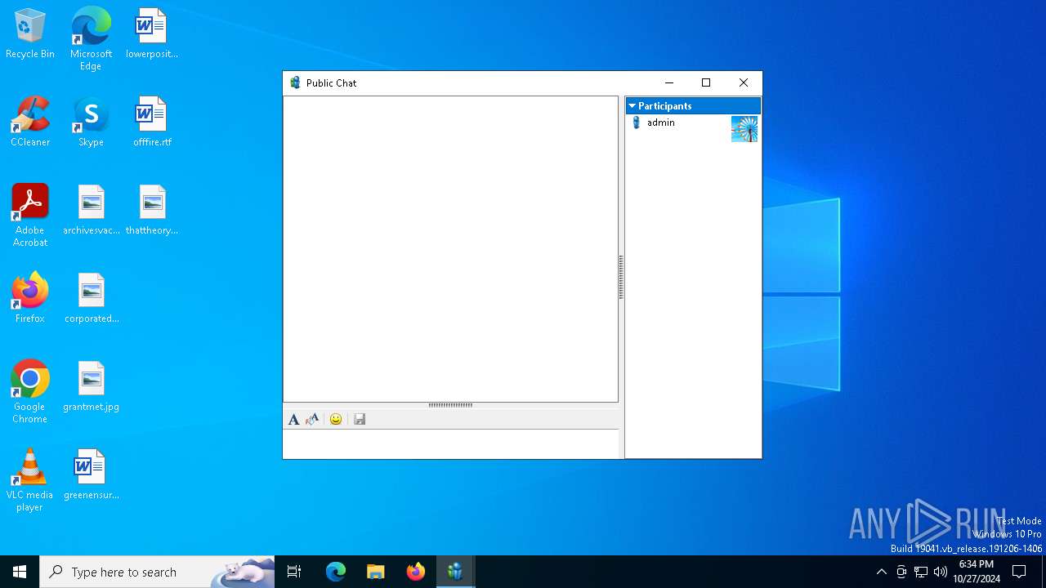The image size is (1046, 588).
Task: Open the notification center icon
Action: (x=1020, y=572)
